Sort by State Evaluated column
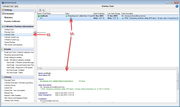Image resolution: width=180 pixels, height=107 pixels. pyautogui.click(x=100, y=14)
